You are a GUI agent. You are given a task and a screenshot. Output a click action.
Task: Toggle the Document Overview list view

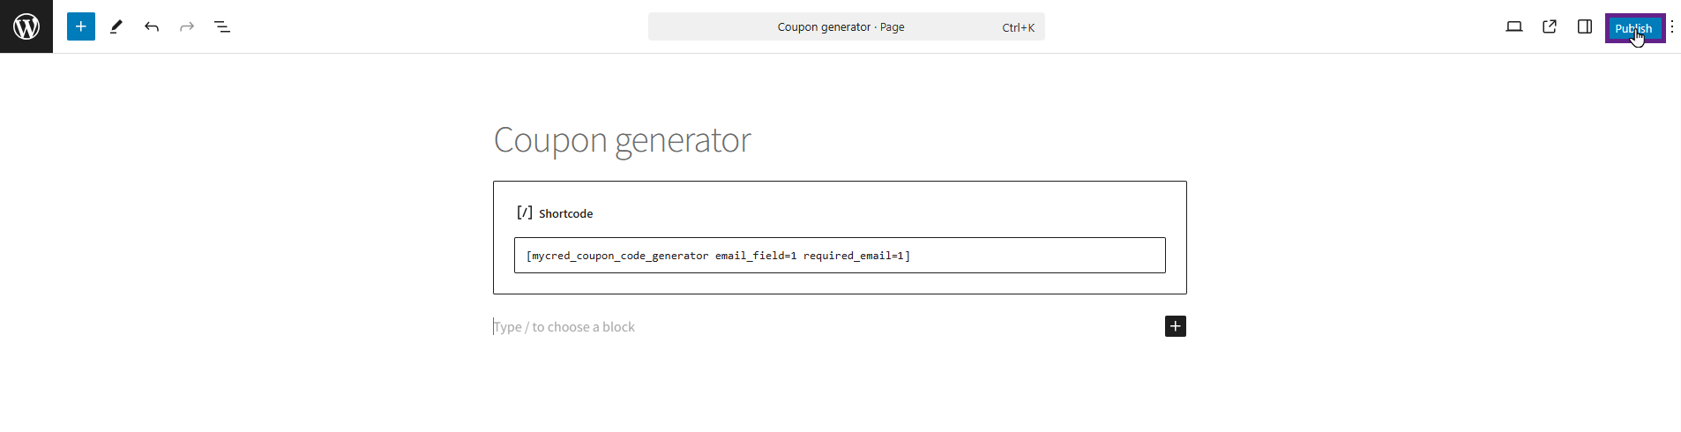tap(222, 26)
